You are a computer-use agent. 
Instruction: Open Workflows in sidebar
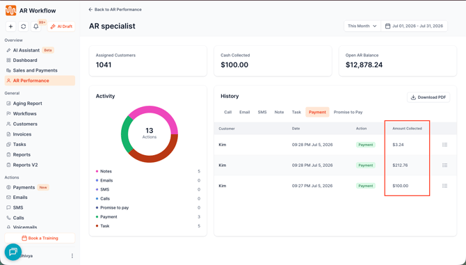tap(24, 114)
